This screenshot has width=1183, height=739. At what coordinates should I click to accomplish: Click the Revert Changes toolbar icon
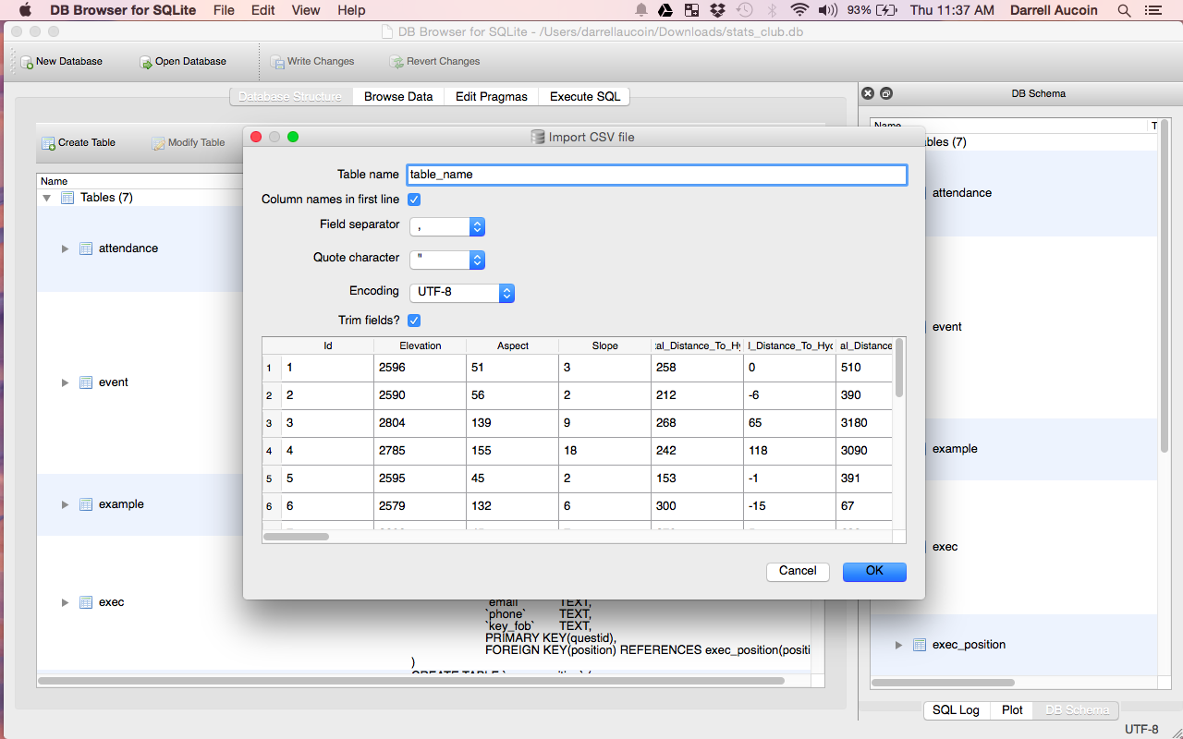tap(397, 62)
